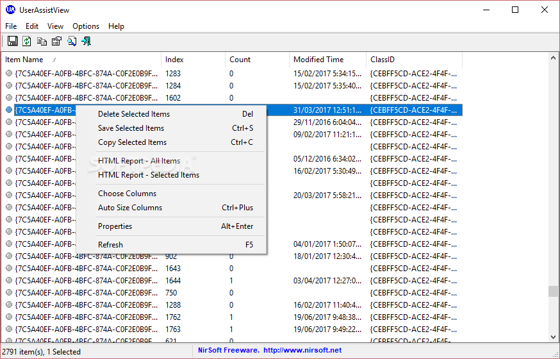Choose Delete Selected Items from context menu
This screenshot has height=359, width=560.
pyautogui.click(x=172, y=114)
